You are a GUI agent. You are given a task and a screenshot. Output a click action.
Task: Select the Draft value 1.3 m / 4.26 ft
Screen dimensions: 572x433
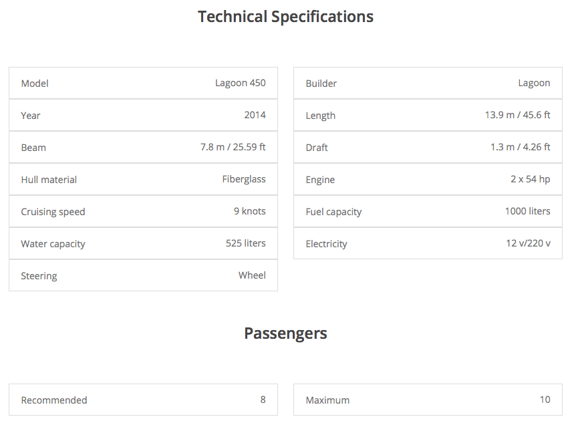520,147
